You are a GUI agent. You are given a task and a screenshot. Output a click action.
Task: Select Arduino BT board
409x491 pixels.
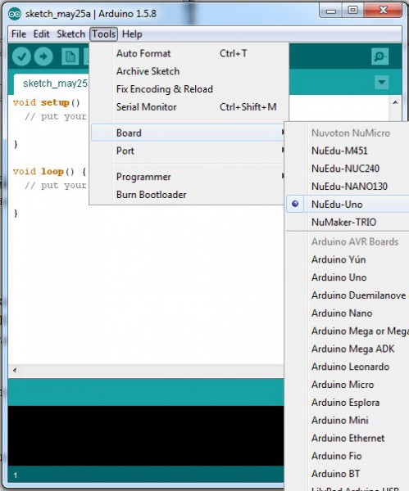point(348,474)
